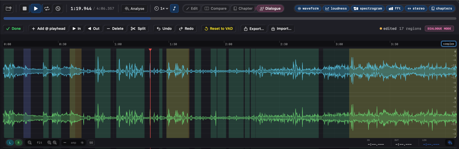The image size is (459, 149).
Task: Select the yellow region after 1:30
Action: pos(178,93)
